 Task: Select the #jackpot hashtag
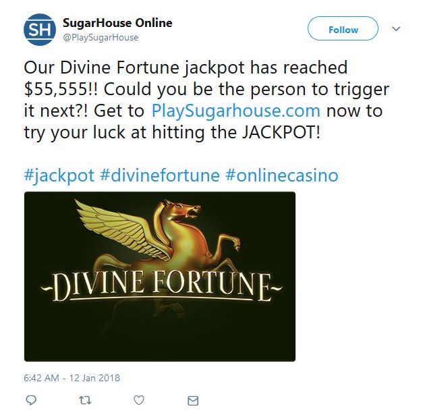coord(59,175)
